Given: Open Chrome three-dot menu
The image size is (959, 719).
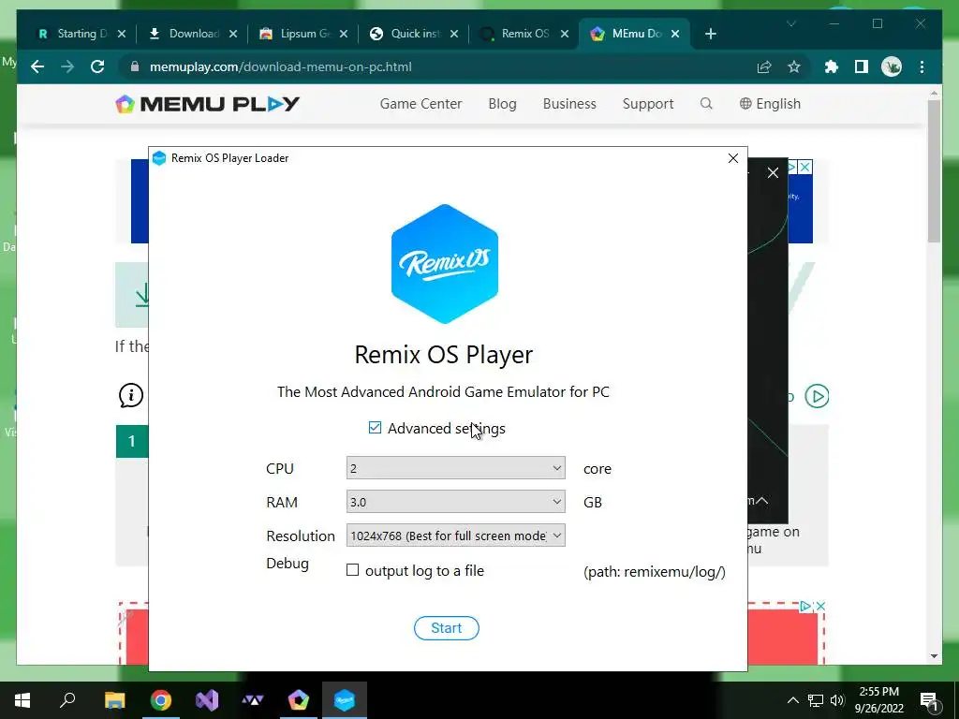Looking at the screenshot, I should point(922,66).
